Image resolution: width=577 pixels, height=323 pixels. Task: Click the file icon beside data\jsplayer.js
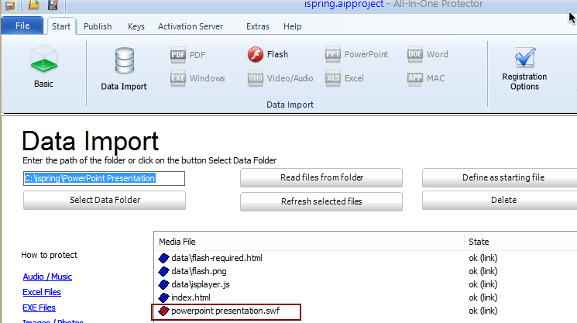tap(163, 285)
